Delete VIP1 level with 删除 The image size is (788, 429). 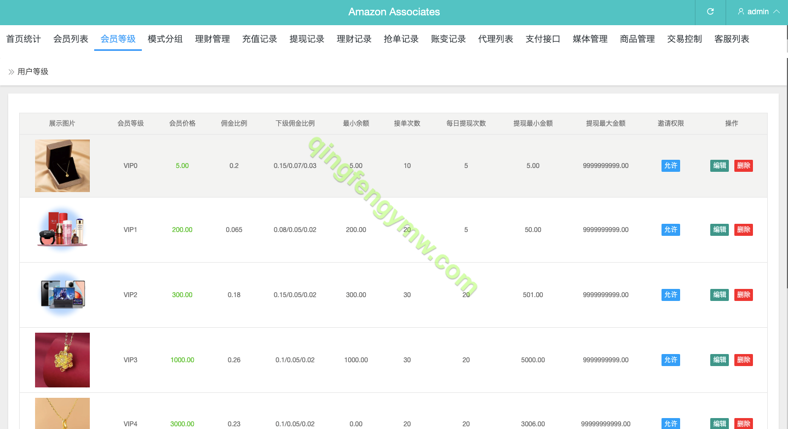point(744,230)
